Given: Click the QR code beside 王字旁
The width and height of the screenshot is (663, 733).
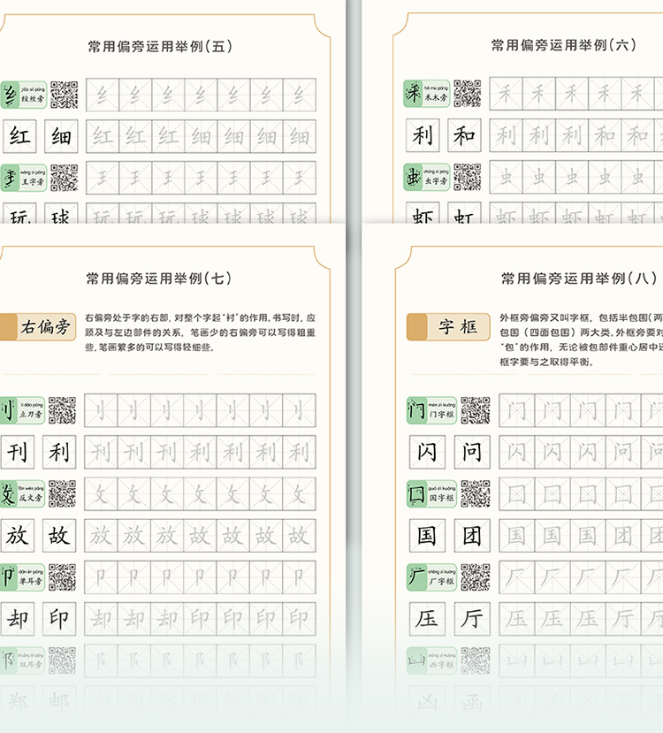Looking at the screenshot, I should [64, 178].
